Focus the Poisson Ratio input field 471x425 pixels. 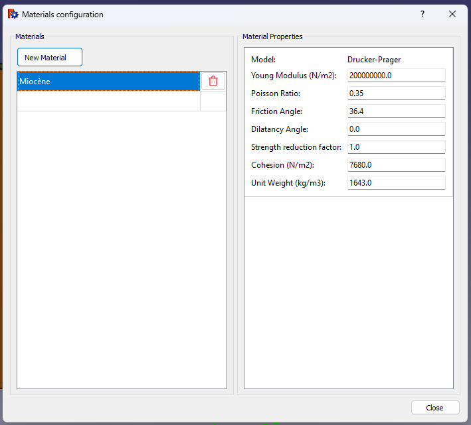396,93
